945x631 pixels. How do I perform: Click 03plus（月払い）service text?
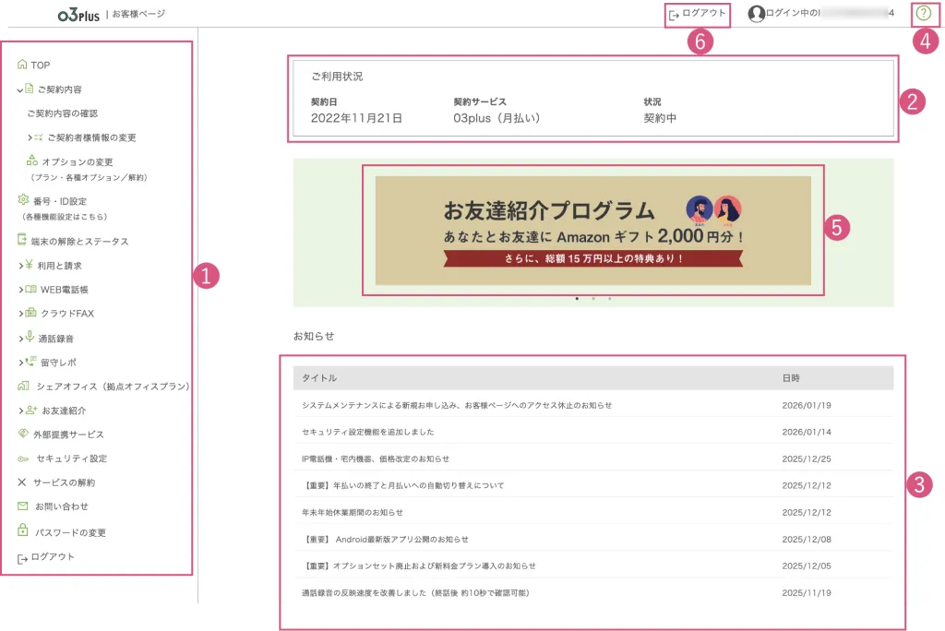click(x=496, y=118)
